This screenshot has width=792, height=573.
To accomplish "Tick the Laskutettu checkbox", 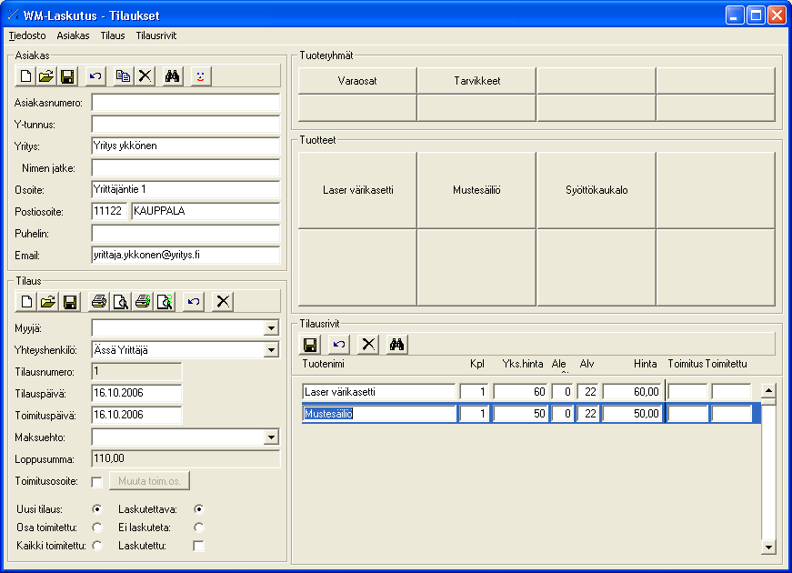I will [198, 546].
